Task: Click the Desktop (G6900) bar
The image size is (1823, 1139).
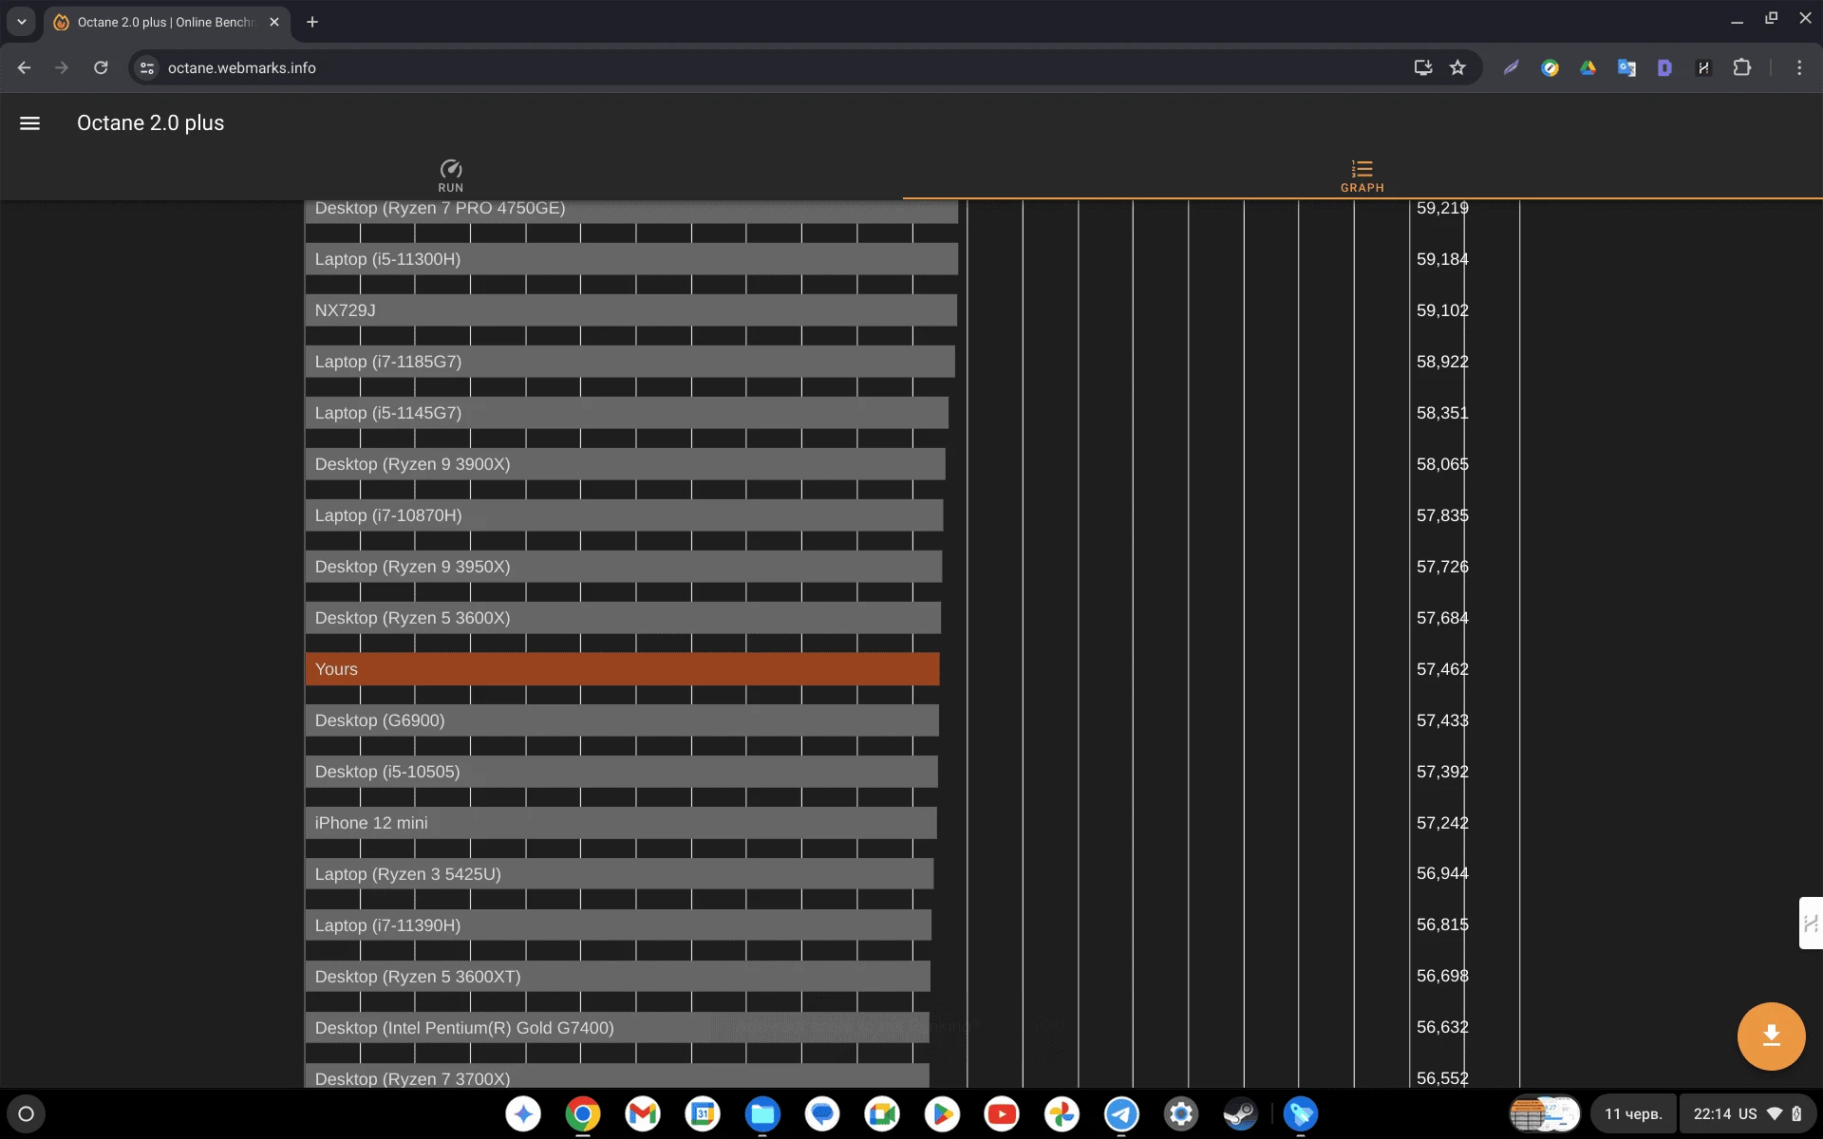Action: click(622, 720)
